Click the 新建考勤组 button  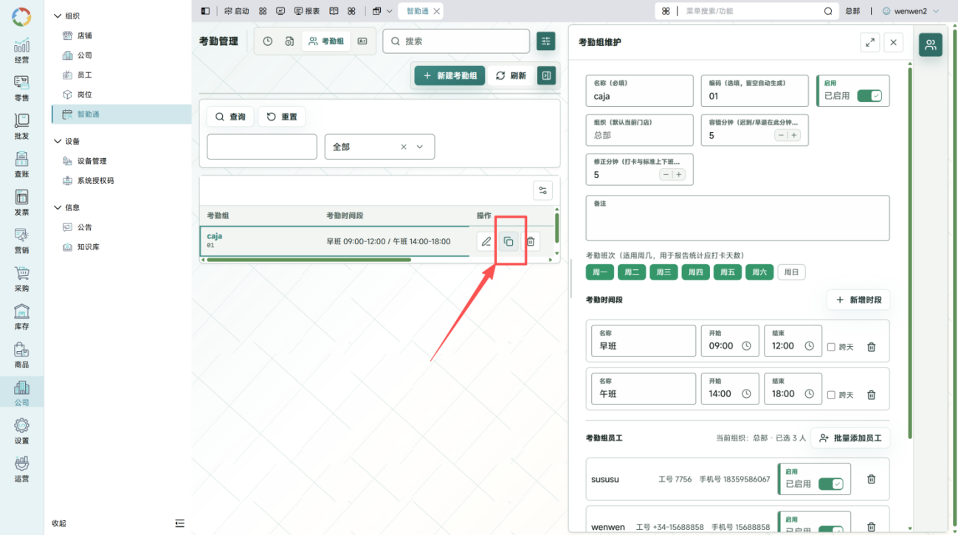click(x=449, y=75)
